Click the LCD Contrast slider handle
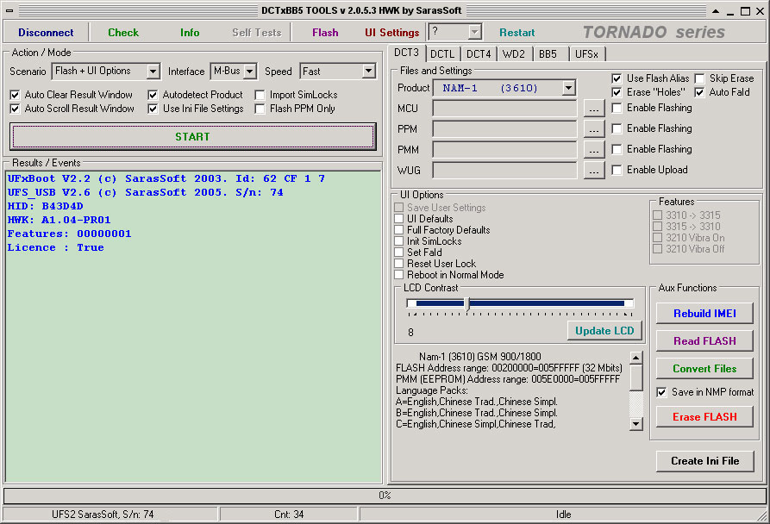The width and height of the screenshot is (770, 524). point(467,303)
